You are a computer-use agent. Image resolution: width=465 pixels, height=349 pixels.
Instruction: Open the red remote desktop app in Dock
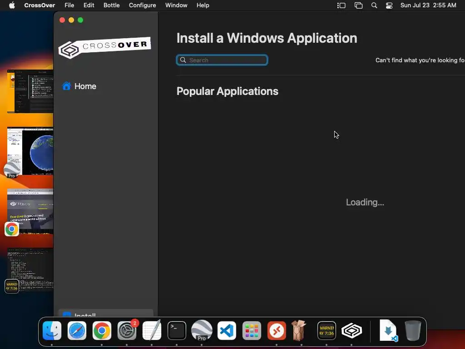point(277,331)
